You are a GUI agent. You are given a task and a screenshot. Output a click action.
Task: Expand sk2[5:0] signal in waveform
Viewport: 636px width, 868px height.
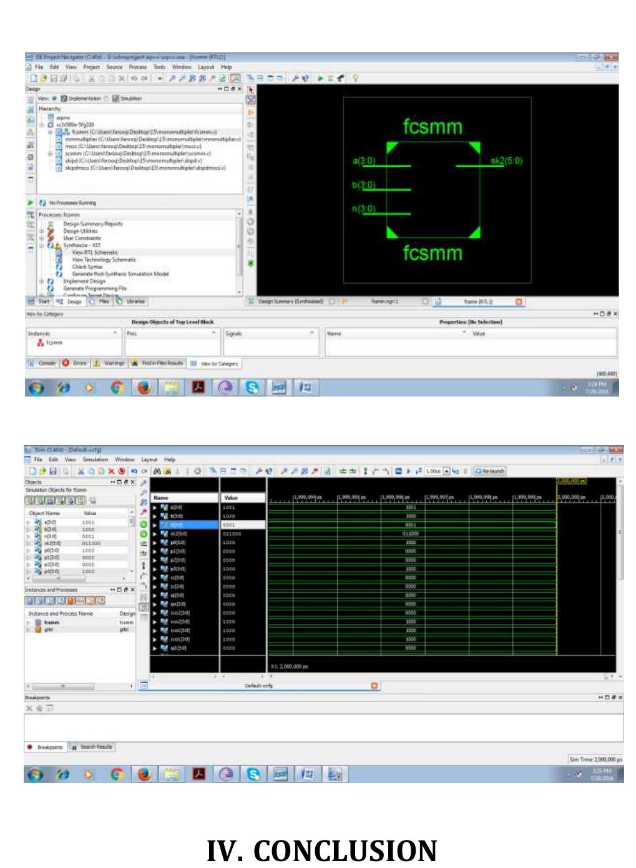tap(155, 534)
